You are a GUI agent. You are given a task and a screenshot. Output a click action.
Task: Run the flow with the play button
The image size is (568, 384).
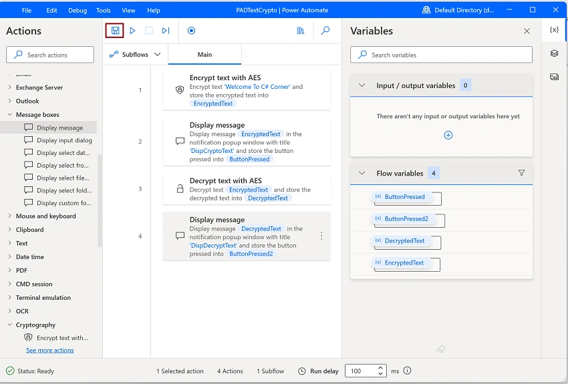[x=132, y=31]
